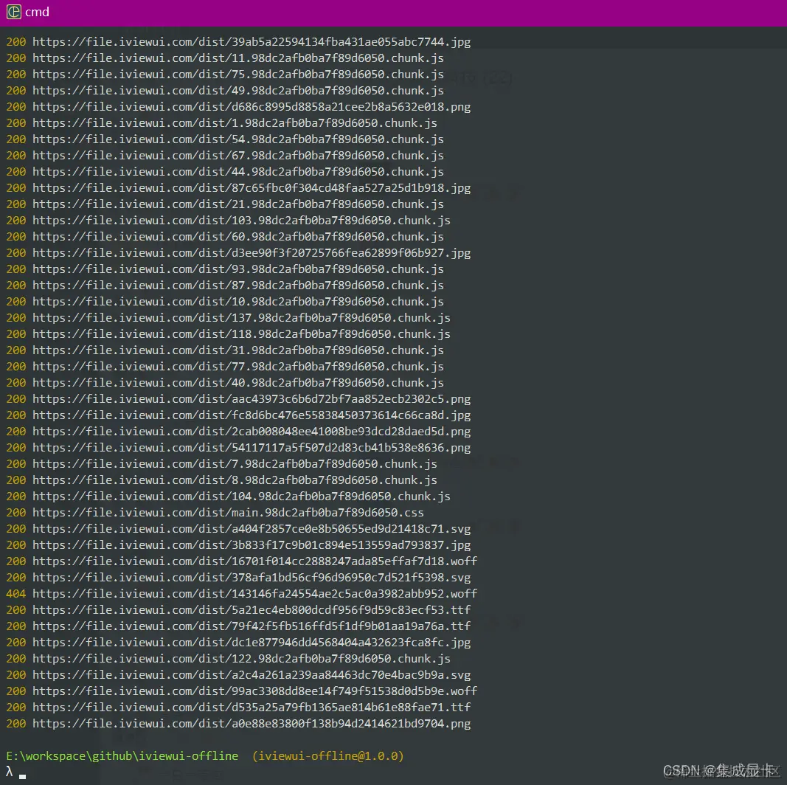This screenshot has height=785, width=787.
Task: Click the (iviewui-offline@1.0.0) package label
Action: tap(327, 756)
